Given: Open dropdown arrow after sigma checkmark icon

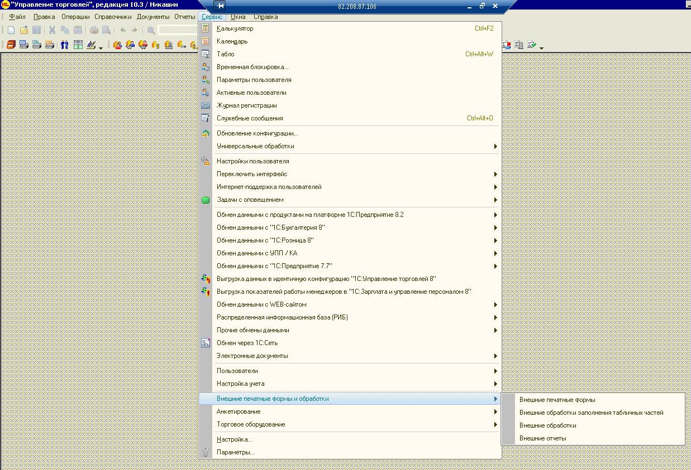Looking at the screenshot, I should point(541,48).
